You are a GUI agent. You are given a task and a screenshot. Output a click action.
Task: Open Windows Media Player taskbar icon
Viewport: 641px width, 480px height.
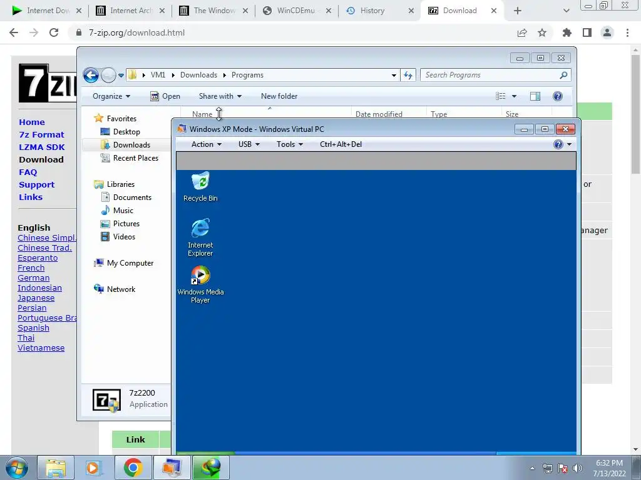(x=94, y=467)
